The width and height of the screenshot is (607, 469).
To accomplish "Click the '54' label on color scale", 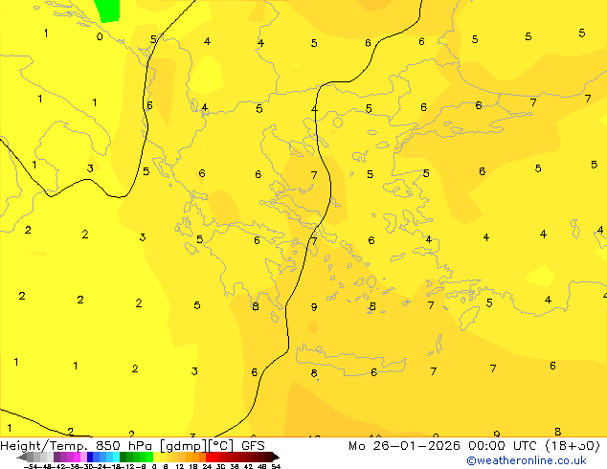I will [x=276, y=466].
